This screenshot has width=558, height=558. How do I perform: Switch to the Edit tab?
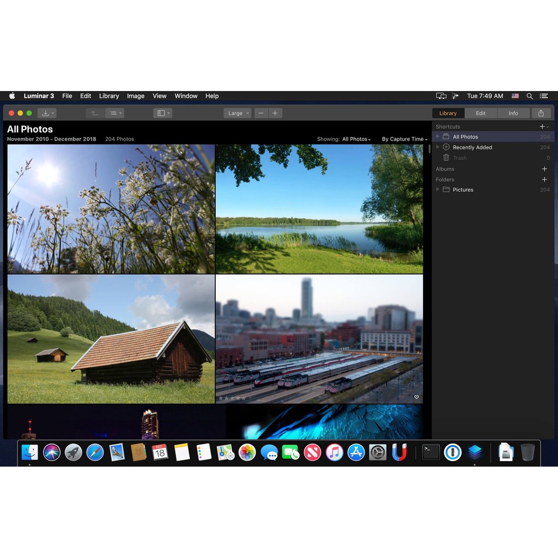(x=480, y=113)
